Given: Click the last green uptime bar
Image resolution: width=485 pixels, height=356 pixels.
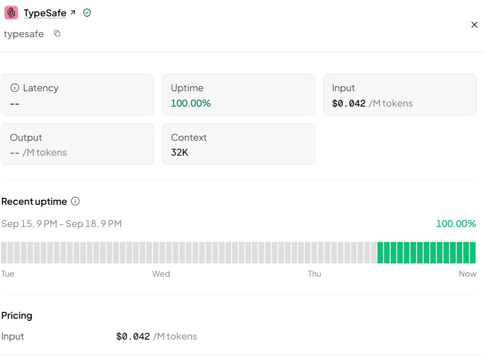Looking at the screenshot, I should 473,253.
